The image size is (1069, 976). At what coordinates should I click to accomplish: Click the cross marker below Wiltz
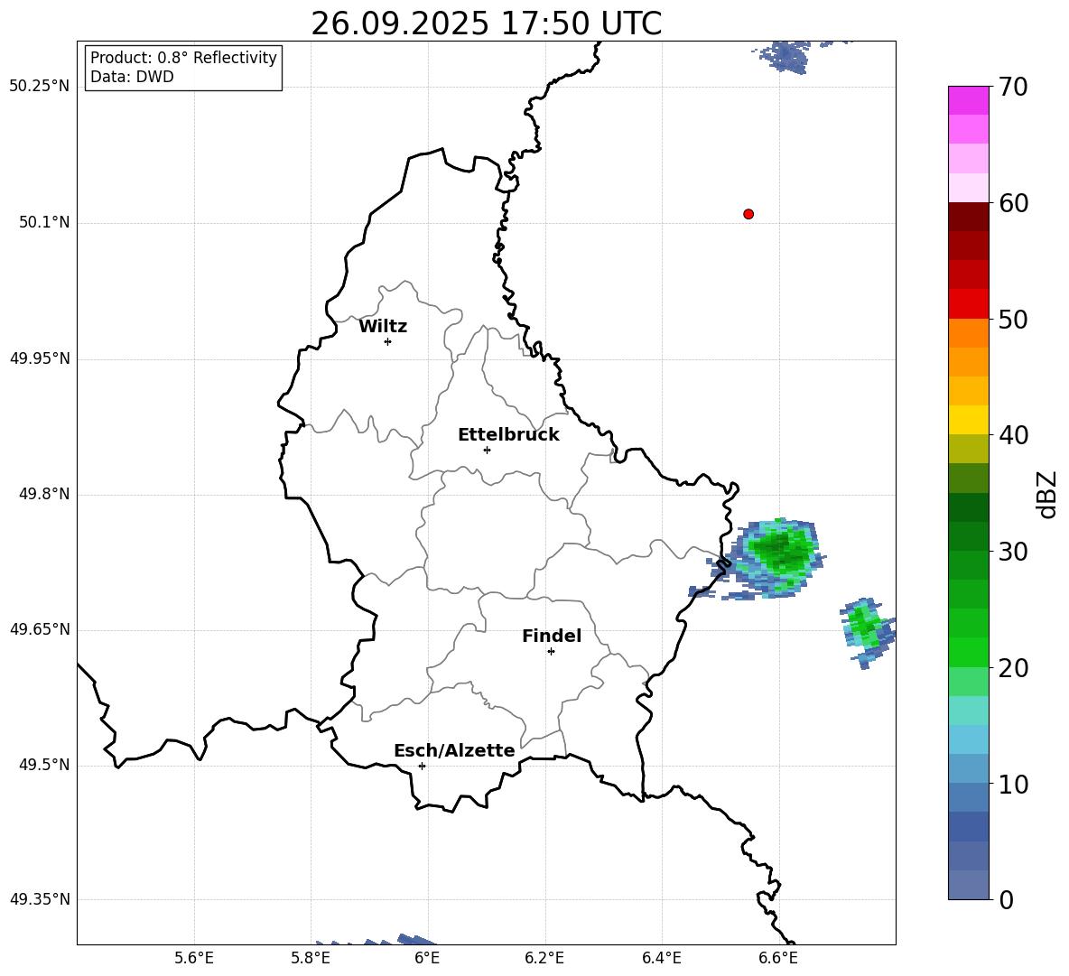[x=388, y=341]
